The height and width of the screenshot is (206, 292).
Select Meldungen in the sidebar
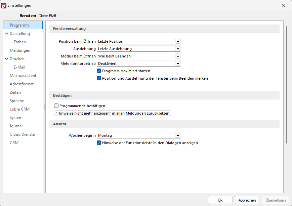coord(20,50)
